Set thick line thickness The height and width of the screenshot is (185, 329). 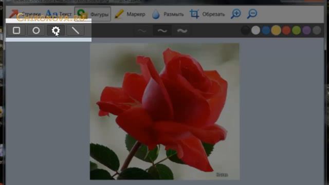click(182, 31)
